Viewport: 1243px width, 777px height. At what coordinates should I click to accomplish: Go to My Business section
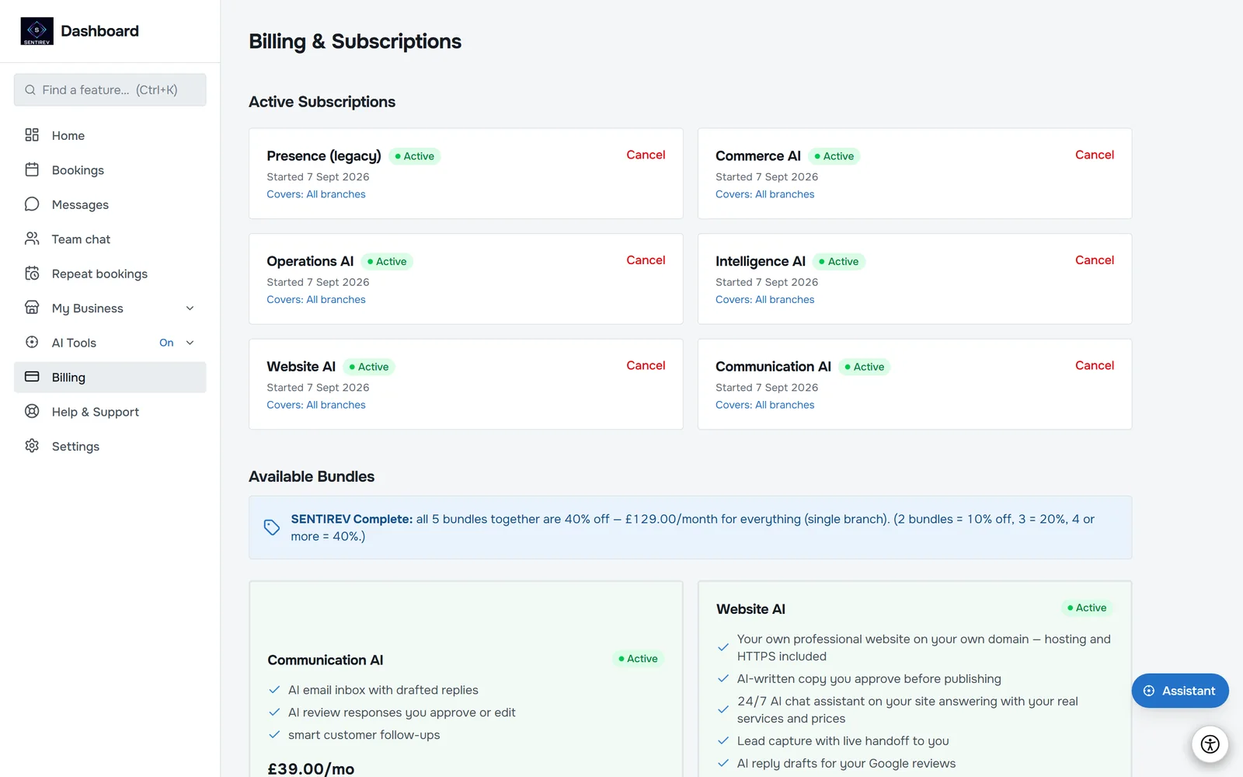110,308
